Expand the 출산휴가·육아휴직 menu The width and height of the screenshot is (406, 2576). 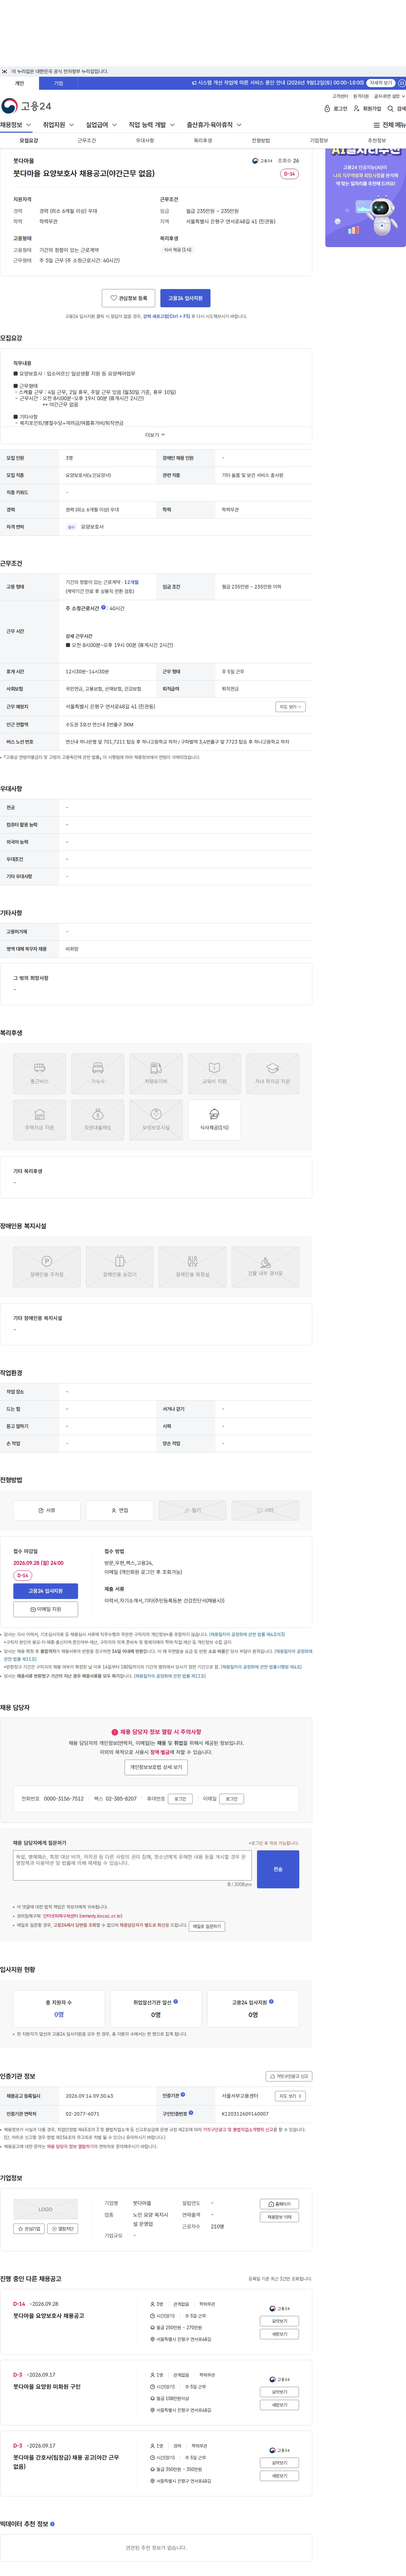pos(214,125)
